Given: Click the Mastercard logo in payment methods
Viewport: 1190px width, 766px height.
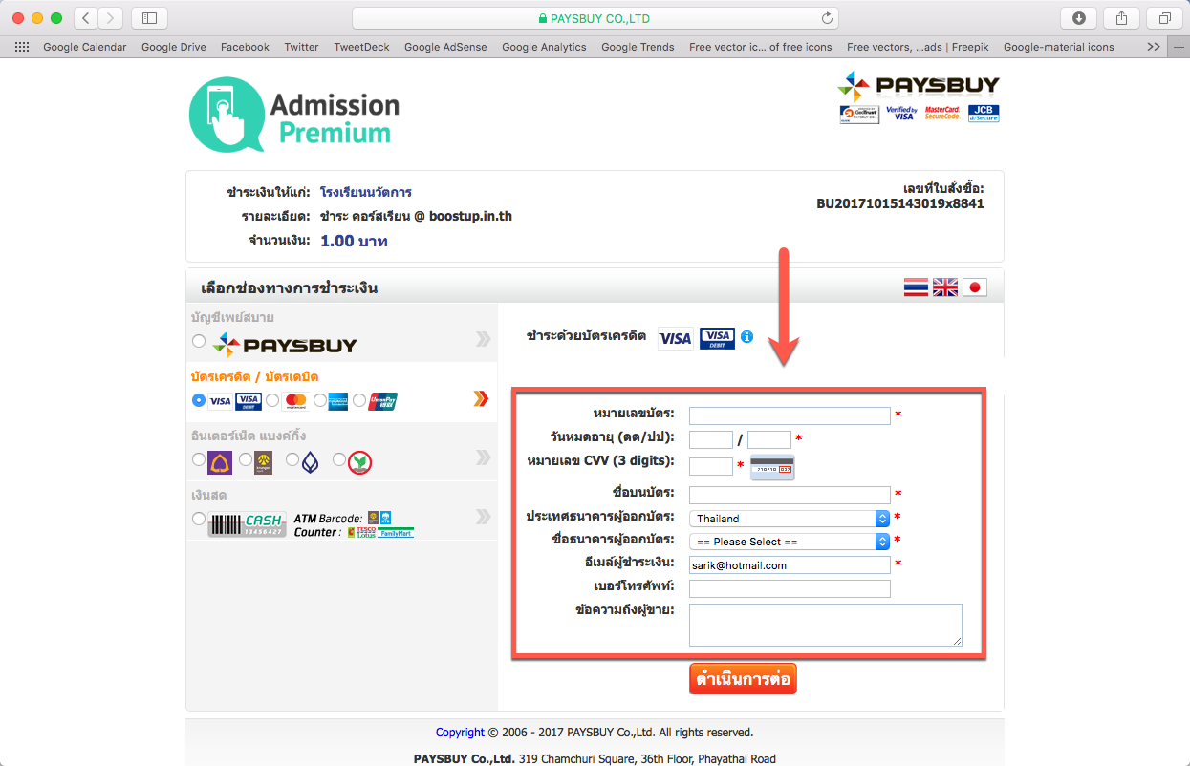Looking at the screenshot, I should 294,401.
